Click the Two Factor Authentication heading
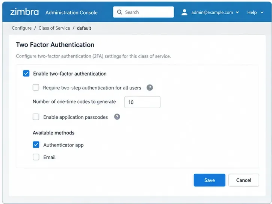Screen dimensions: 272x204 [55, 45]
